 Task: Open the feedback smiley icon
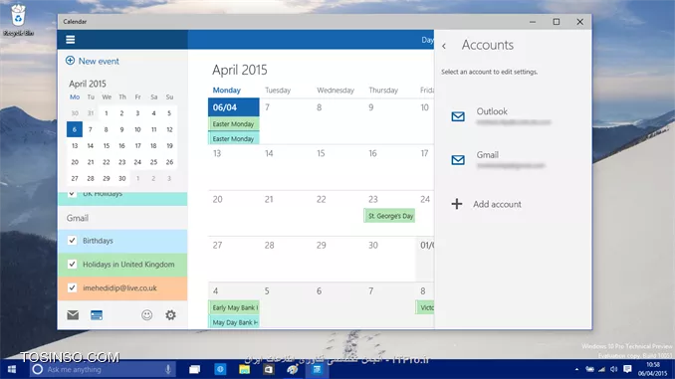point(146,315)
